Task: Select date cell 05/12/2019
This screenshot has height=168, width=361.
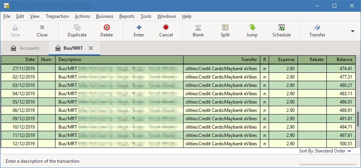Action: point(19,102)
